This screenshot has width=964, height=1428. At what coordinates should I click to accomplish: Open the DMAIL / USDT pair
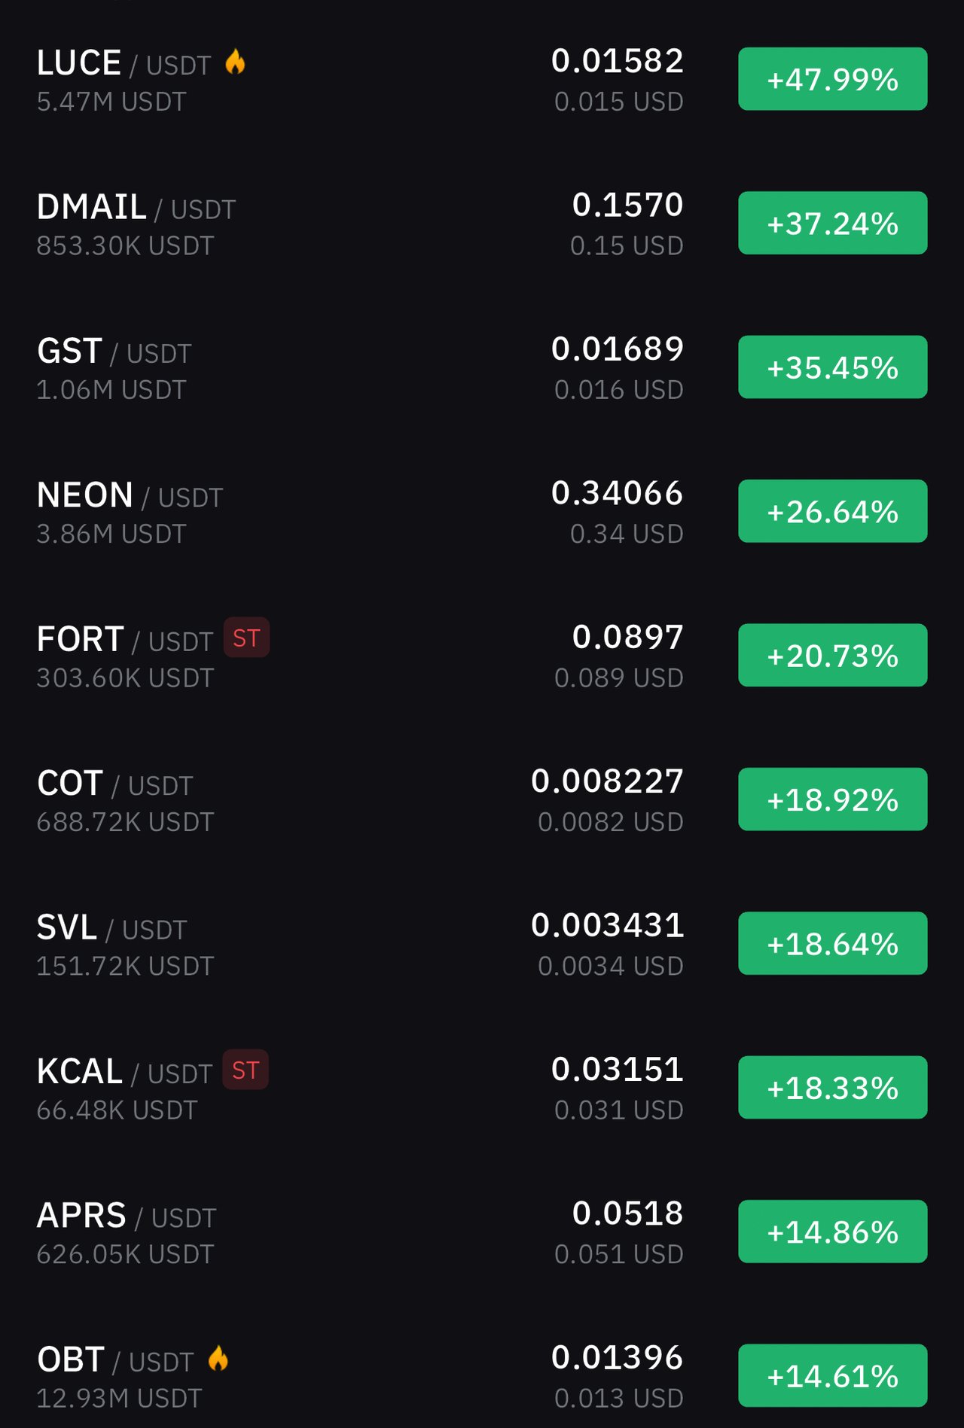pos(482,223)
